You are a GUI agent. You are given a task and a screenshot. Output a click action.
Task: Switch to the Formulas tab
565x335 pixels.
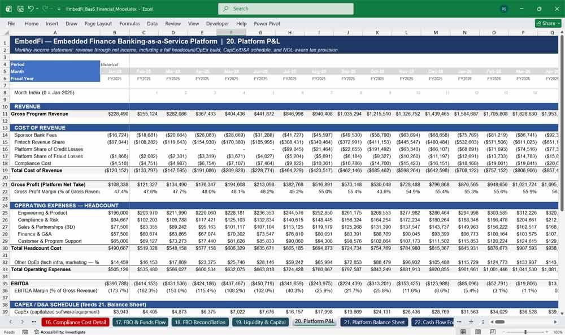point(130,23)
